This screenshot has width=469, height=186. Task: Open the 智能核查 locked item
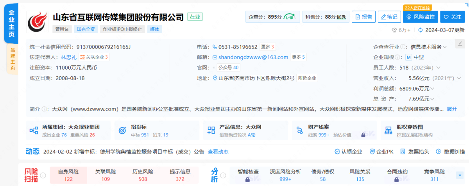tap(248, 175)
